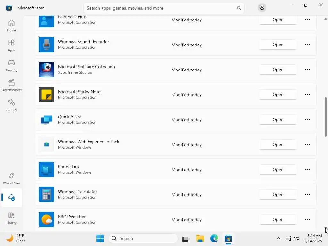Image resolution: width=328 pixels, height=246 pixels.
Task: Open network status in system tray
Action: pos(289,238)
